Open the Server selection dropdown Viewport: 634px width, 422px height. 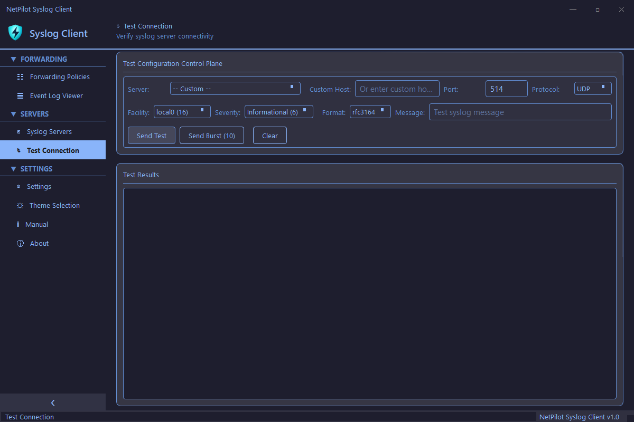point(235,88)
